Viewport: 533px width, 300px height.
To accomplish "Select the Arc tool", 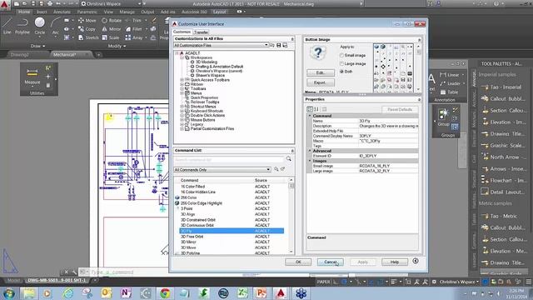I will click(55, 26).
